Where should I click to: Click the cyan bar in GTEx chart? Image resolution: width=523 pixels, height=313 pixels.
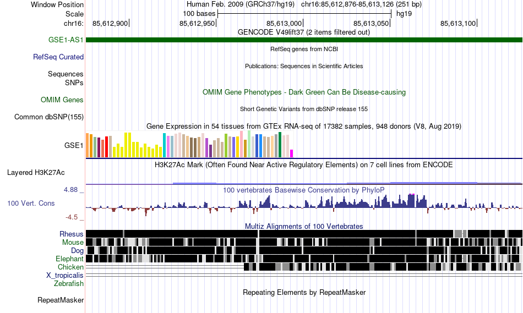164,145
